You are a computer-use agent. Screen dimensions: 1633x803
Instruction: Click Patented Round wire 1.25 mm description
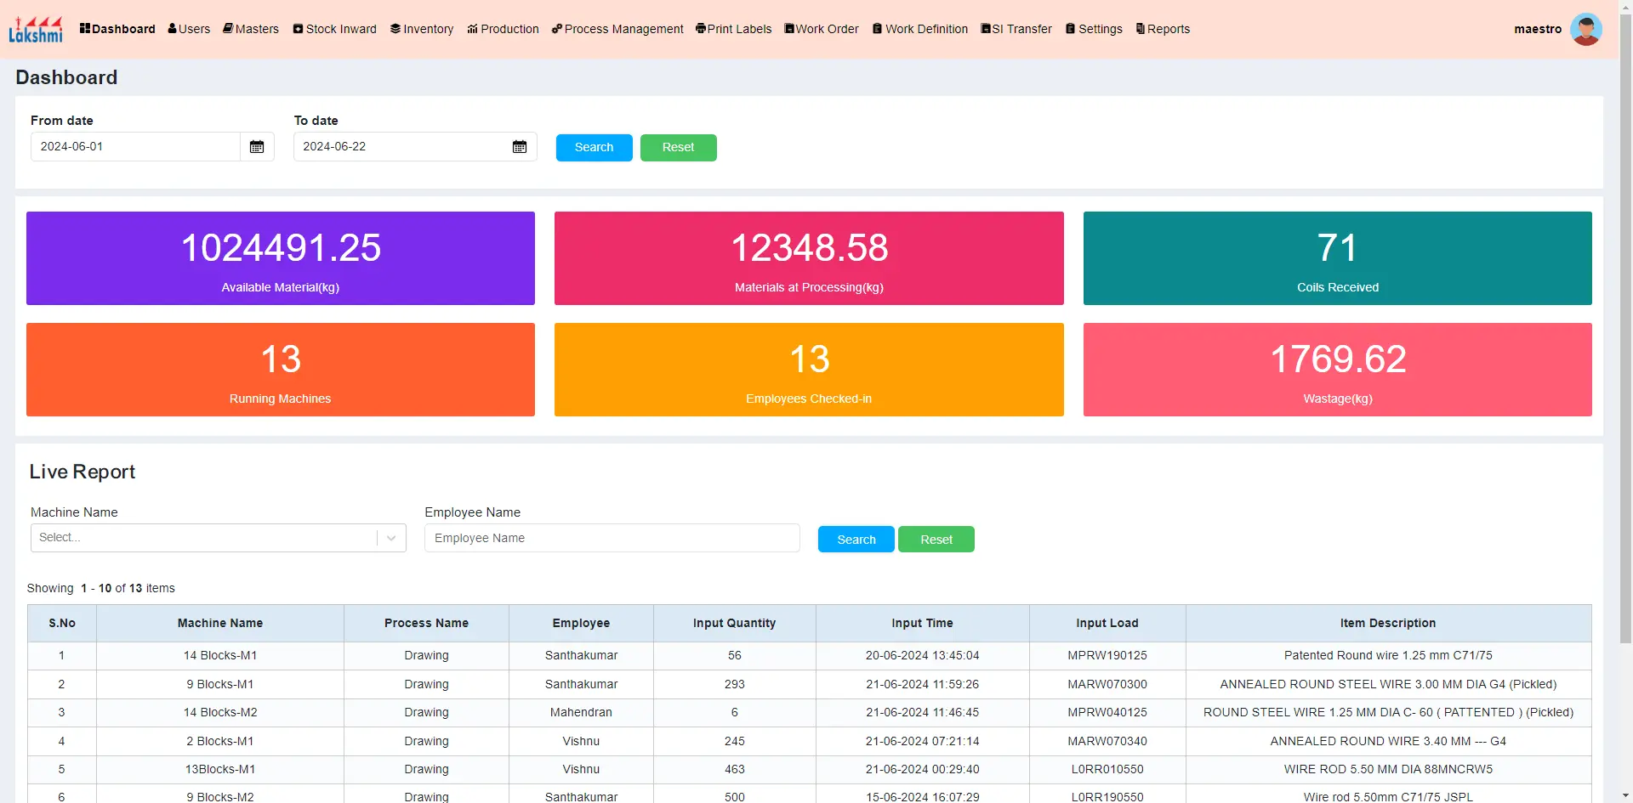pyautogui.click(x=1388, y=655)
